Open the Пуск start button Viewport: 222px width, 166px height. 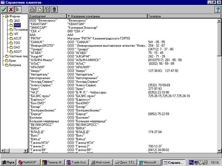pos(8,163)
